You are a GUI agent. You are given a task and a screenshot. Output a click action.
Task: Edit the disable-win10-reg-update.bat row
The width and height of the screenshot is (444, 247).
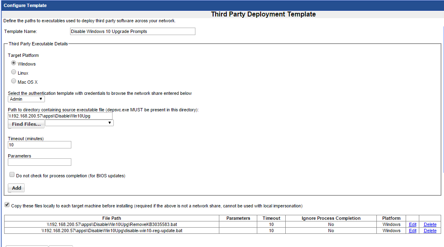point(412,231)
